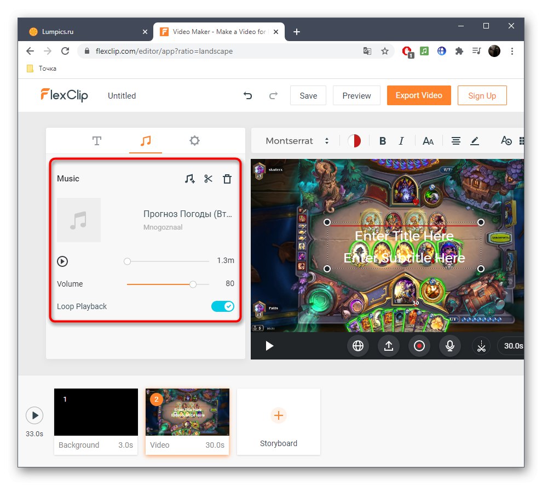
Task: Redo the last action
Action: (273, 95)
